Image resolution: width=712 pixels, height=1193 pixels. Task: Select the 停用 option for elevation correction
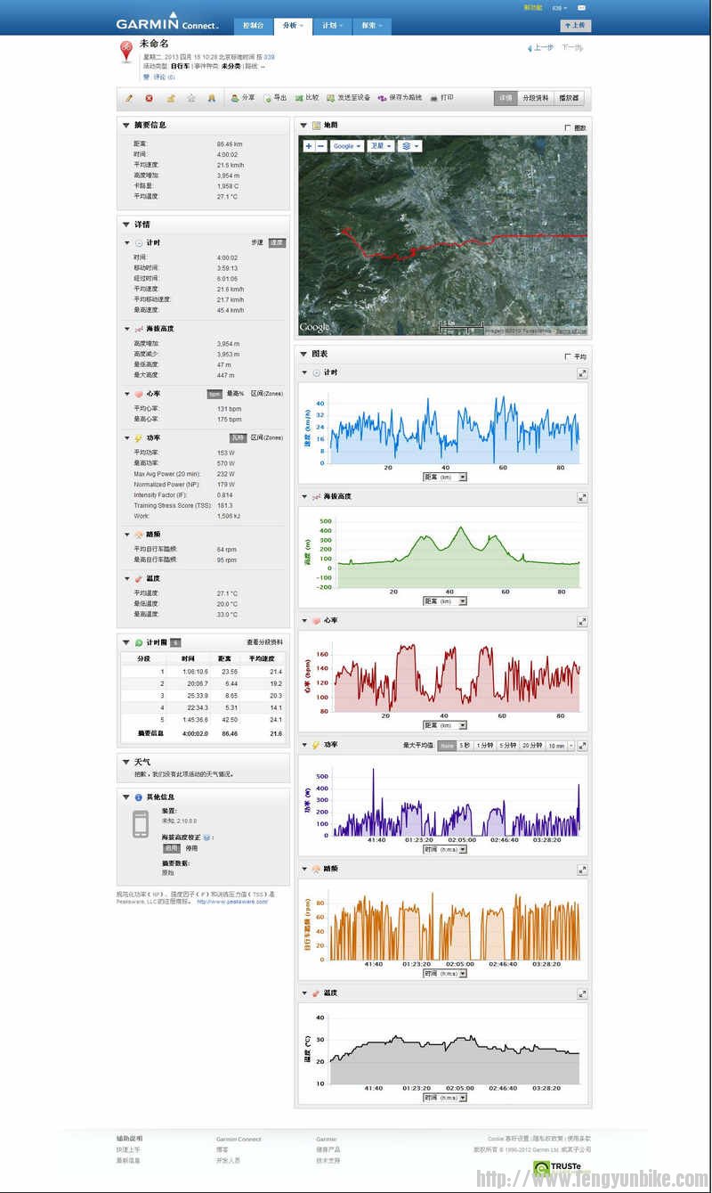(x=190, y=847)
